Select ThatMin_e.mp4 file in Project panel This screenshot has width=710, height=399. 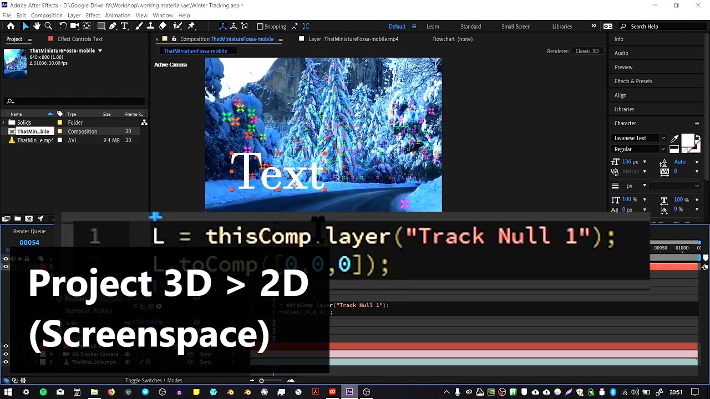(x=35, y=140)
